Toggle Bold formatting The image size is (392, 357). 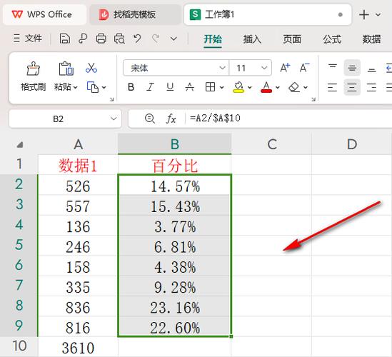click(131, 87)
